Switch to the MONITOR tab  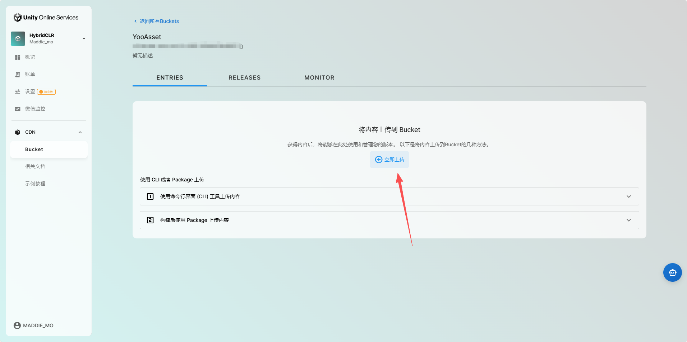click(319, 78)
